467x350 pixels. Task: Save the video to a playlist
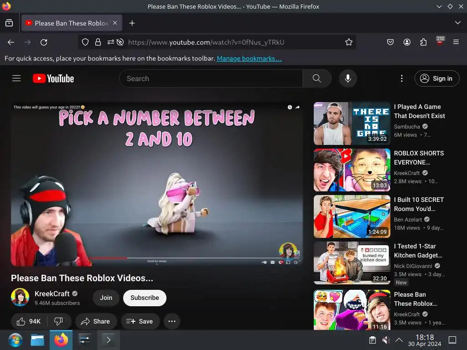coord(140,321)
